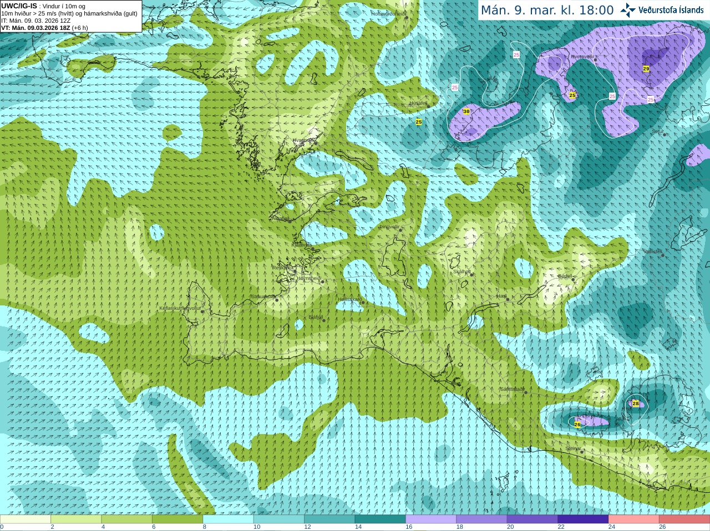Image resolution: width=710 pixels, height=531 pixels.
Task: Select the 4–6 m/s legend color
Action: 127,519
